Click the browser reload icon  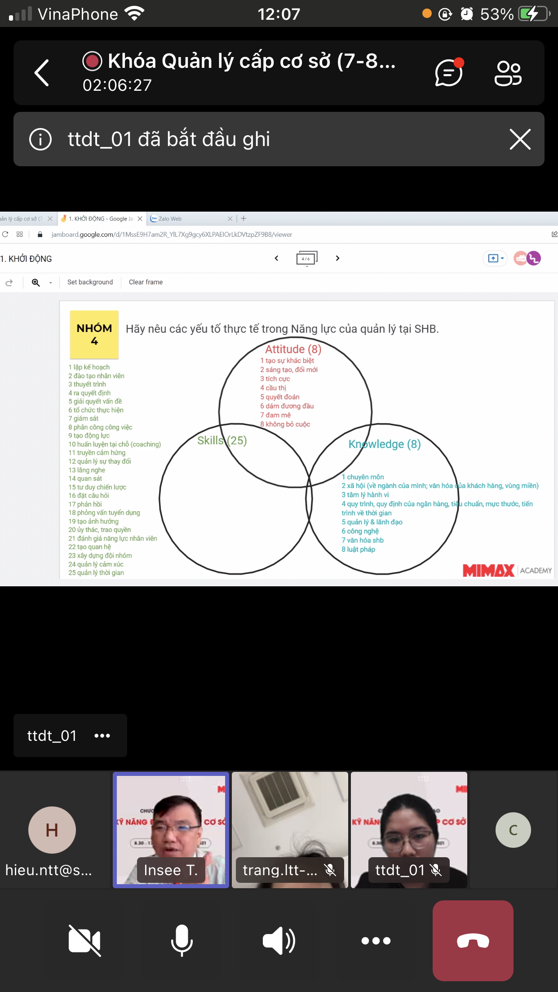(x=5, y=234)
